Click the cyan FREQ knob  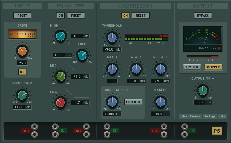click(82, 55)
